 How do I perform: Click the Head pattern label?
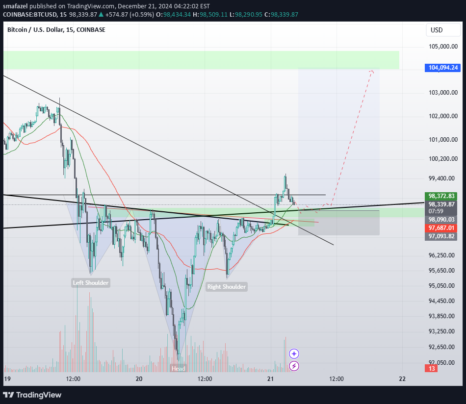(179, 369)
